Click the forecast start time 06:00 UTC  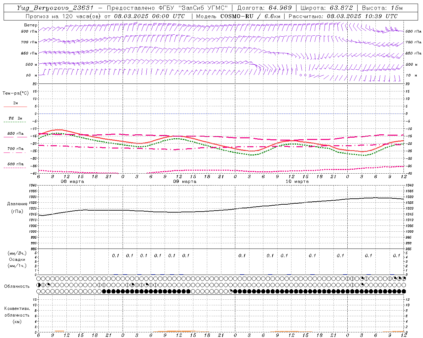[x=169, y=16]
